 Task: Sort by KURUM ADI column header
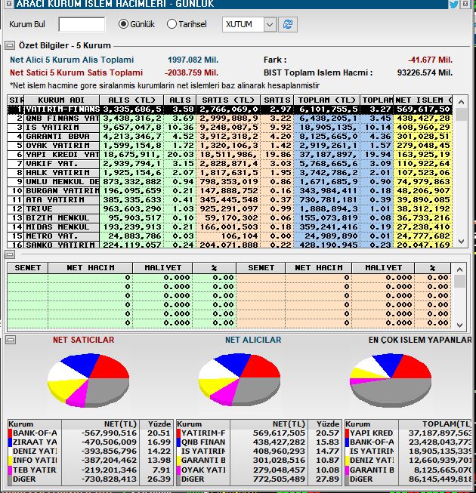[x=62, y=100]
